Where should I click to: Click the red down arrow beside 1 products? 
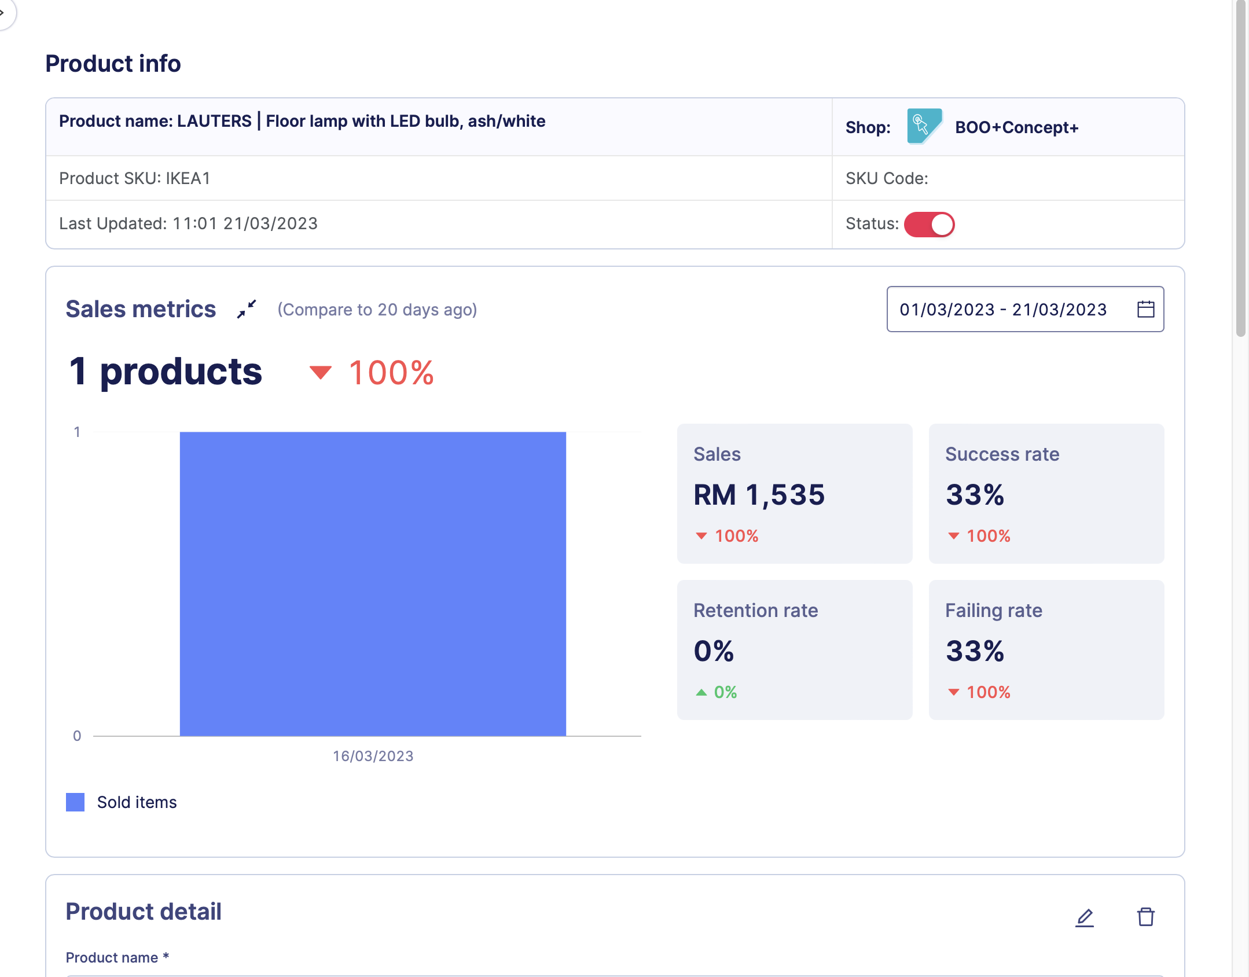pos(320,372)
